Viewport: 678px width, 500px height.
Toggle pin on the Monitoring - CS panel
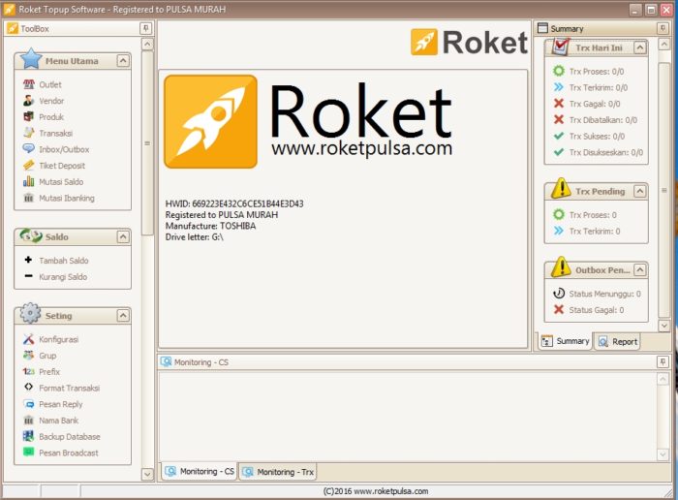tap(663, 361)
